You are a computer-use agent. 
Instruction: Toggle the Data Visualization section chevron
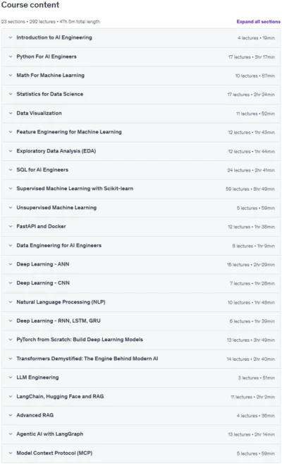[x=11, y=113]
